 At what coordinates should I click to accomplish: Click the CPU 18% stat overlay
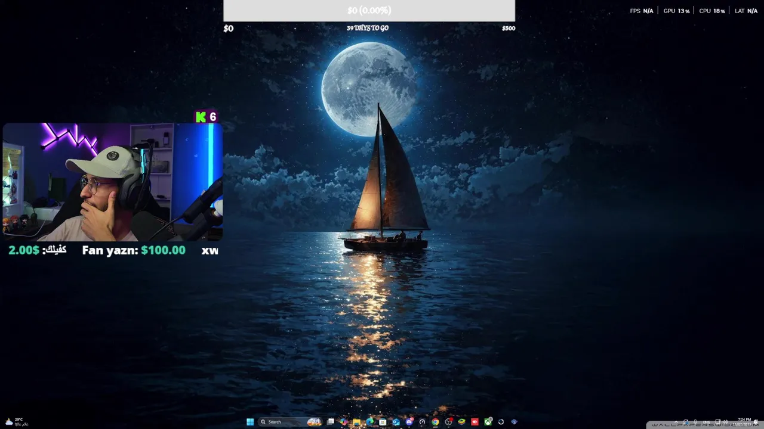712,11
